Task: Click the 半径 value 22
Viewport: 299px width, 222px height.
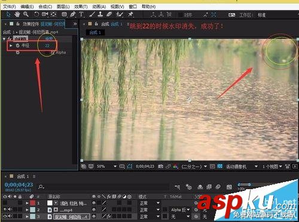Action: point(47,45)
